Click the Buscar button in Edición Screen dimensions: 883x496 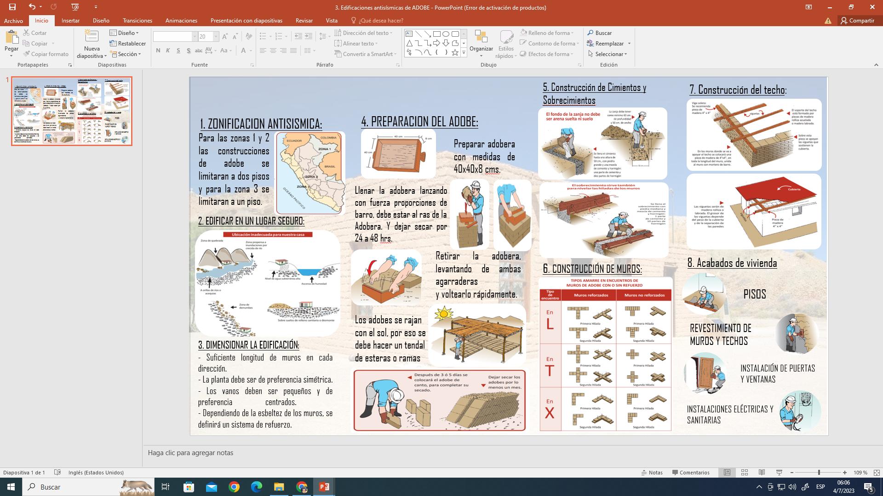tap(599, 33)
